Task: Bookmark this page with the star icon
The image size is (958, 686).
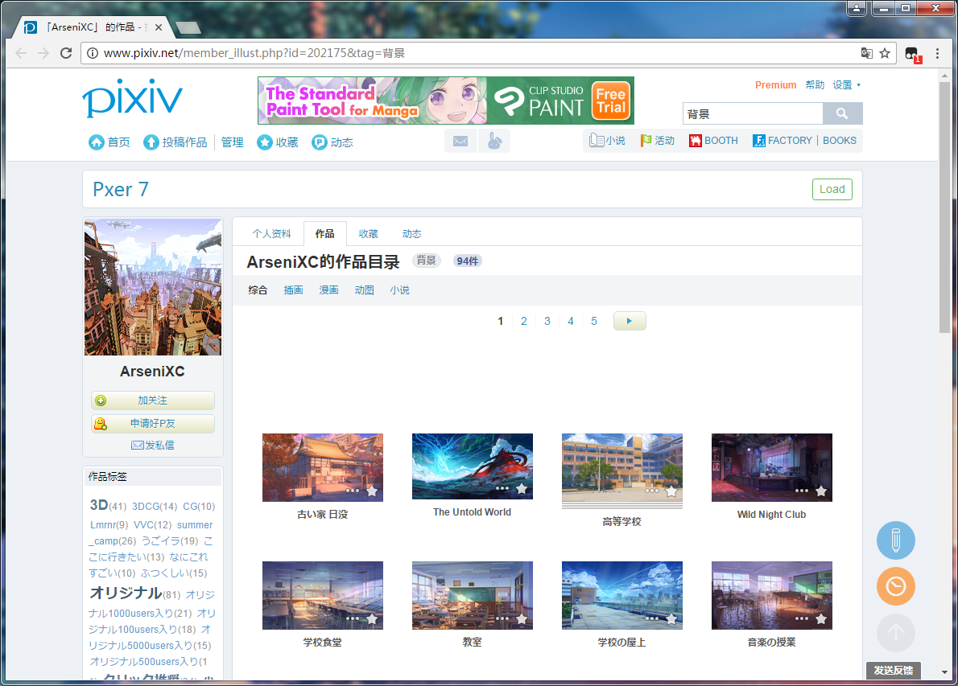Action: [885, 53]
